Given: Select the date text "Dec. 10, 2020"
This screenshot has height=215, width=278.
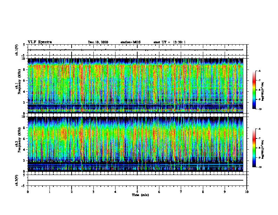Looking at the screenshot, I should click(x=98, y=42).
